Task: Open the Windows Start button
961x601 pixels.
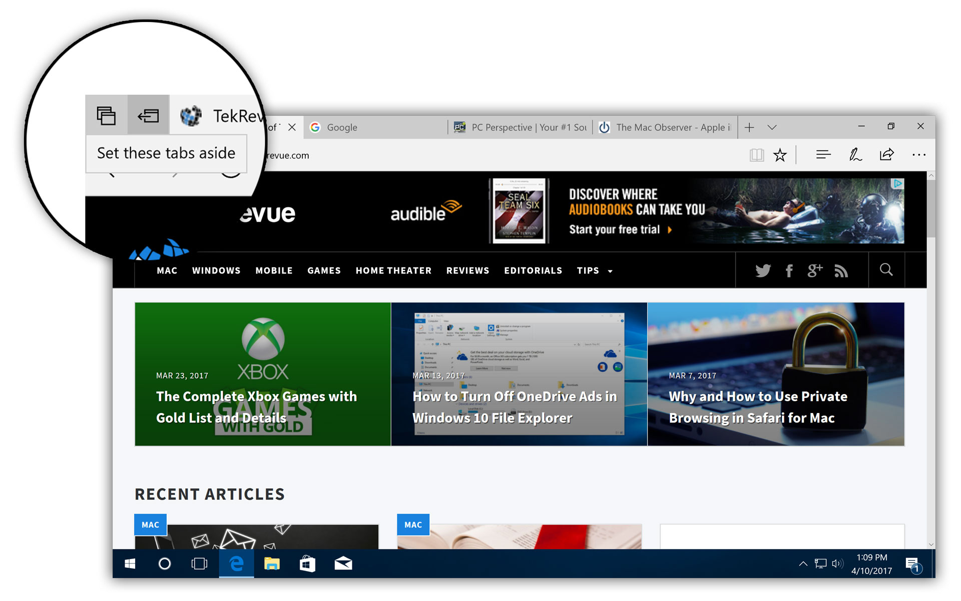Action: [130, 564]
